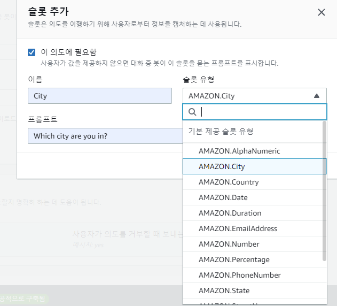
Task: Focus the slot type search box
Action: (x=255, y=112)
